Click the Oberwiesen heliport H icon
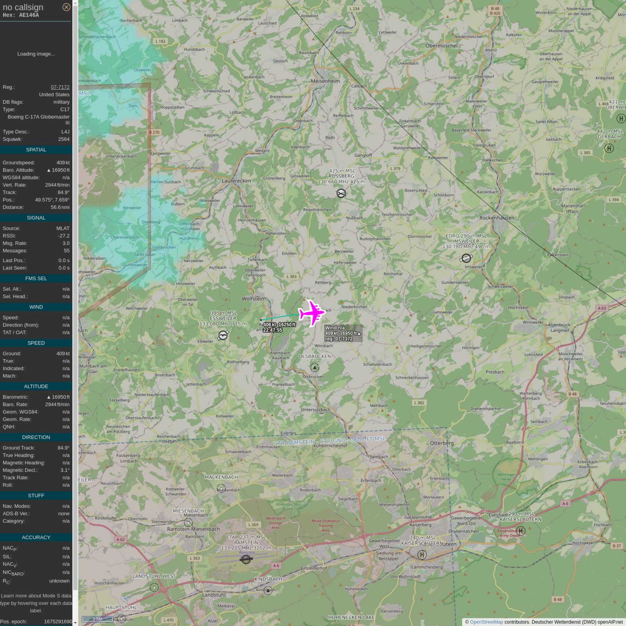Image resolution: width=626 pixels, height=626 pixels. [621, 118]
